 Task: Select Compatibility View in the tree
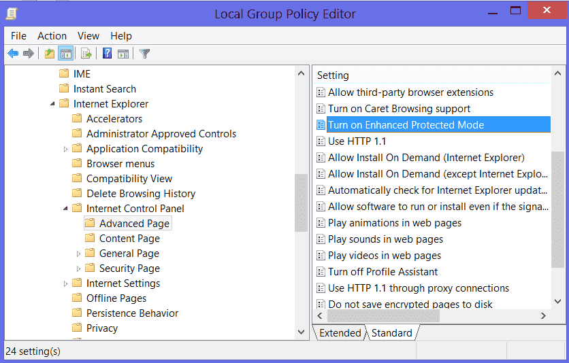click(x=129, y=178)
